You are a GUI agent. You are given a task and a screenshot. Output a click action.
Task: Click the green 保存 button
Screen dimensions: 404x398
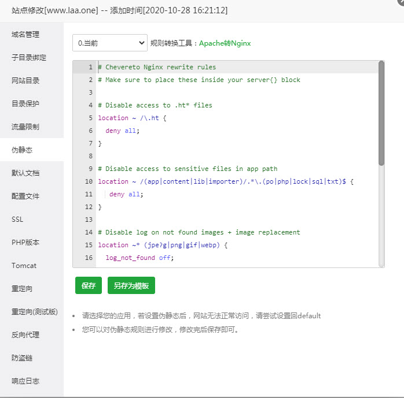89,285
